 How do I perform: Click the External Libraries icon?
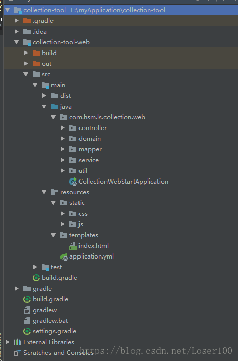point(18,342)
